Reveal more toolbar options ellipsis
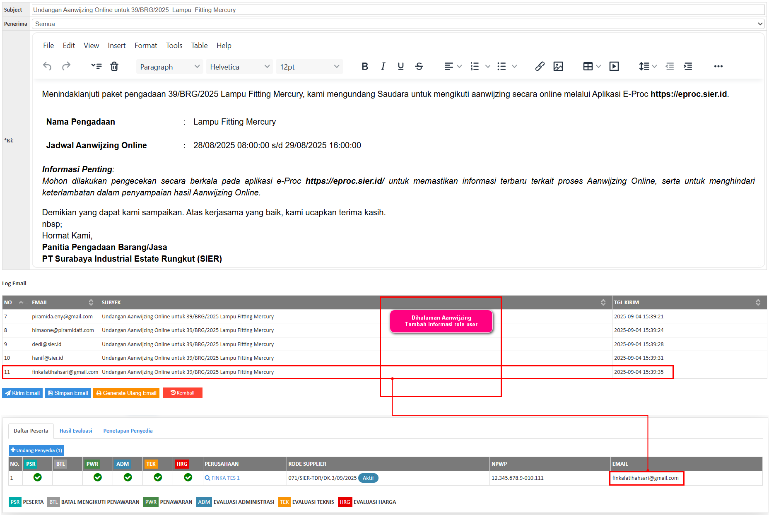The width and height of the screenshot is (769, 515). 718,66
